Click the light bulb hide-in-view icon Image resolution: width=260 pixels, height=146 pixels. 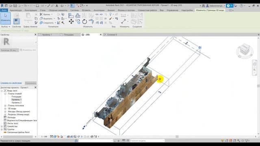pos(110,15)
